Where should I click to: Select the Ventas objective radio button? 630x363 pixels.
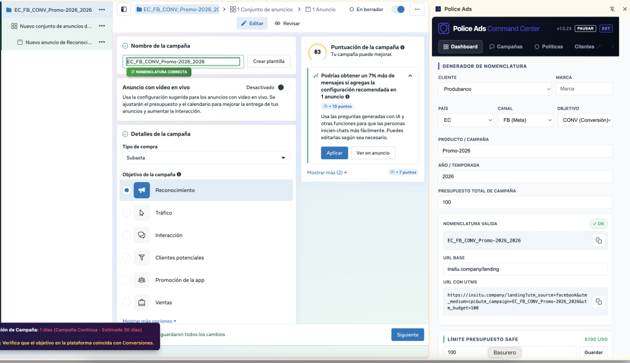(127, 303)
